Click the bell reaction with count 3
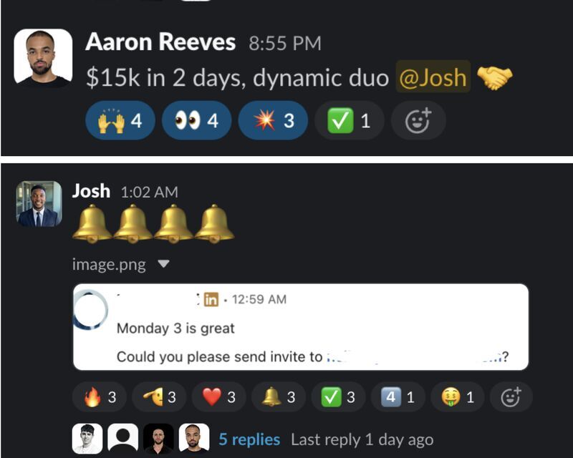The height and width of the screenshot is (458, 573). [x=279, y=397]
